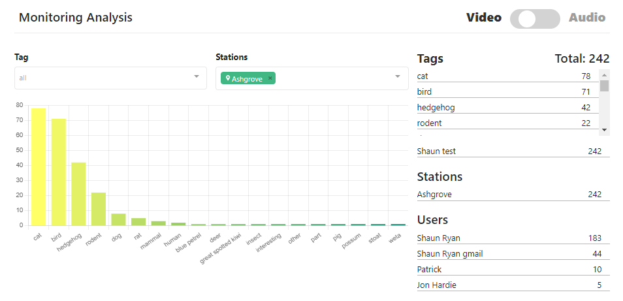Remove the Ashgrove station chip
623x301 pixels.
(x=270, y=78)
